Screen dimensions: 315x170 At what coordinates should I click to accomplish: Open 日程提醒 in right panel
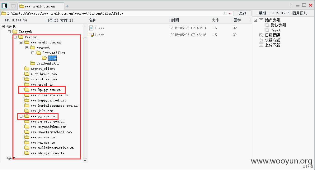pyautogui.click(x=272, y=35)
